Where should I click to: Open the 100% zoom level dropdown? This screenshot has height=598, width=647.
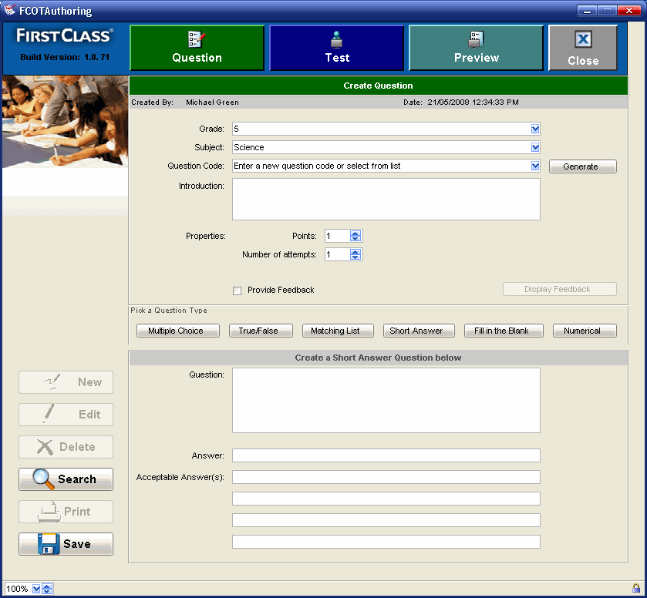pos(36,589)
